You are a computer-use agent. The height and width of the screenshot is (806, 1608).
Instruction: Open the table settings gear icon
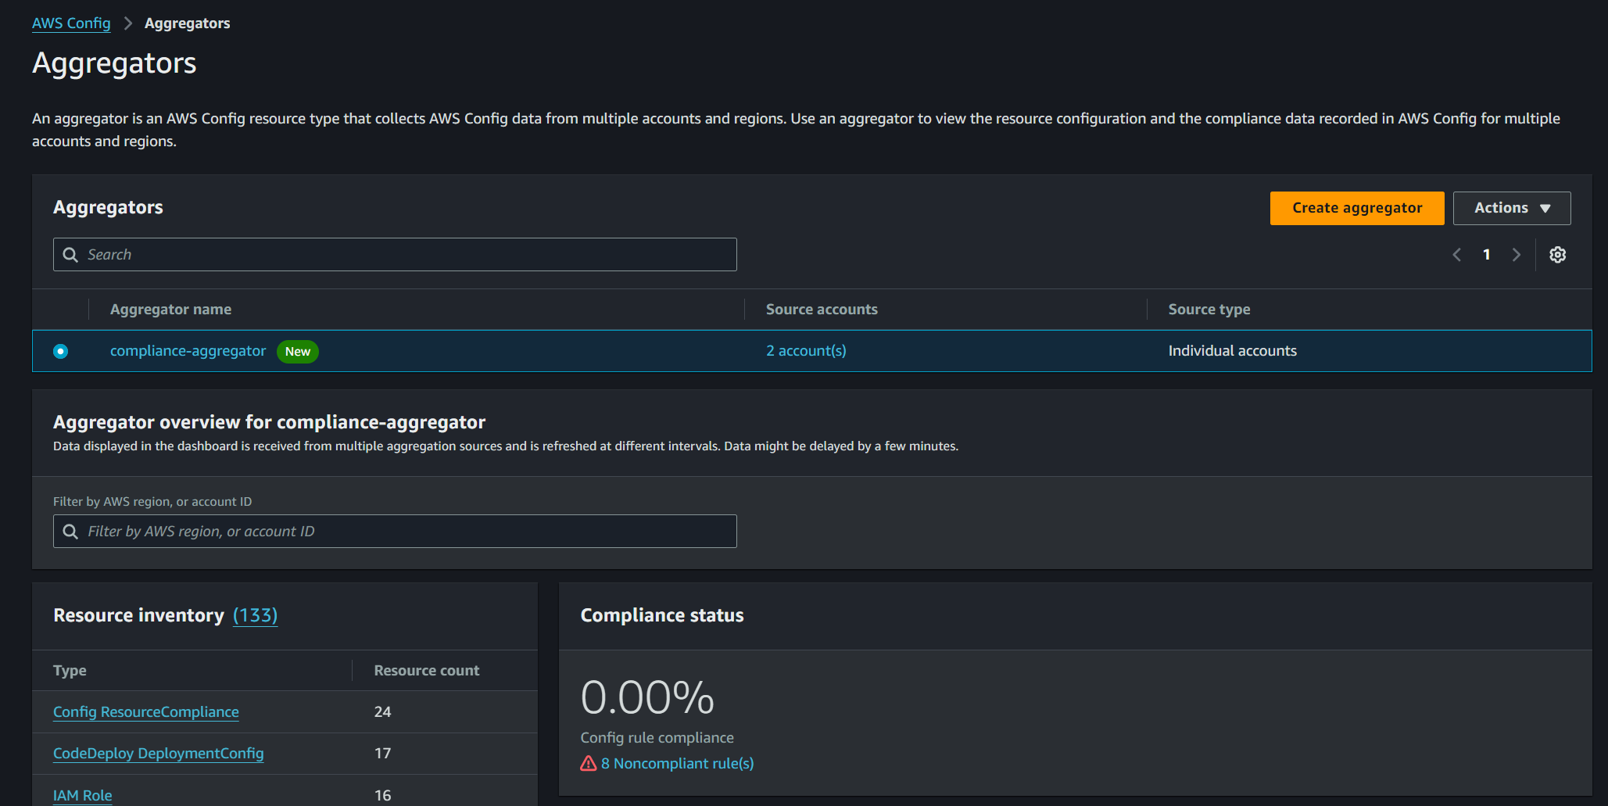(x=1557, y=255)
